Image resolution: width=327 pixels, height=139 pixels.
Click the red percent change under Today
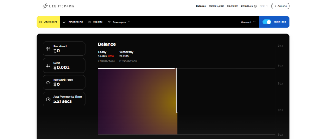(111, 56)
